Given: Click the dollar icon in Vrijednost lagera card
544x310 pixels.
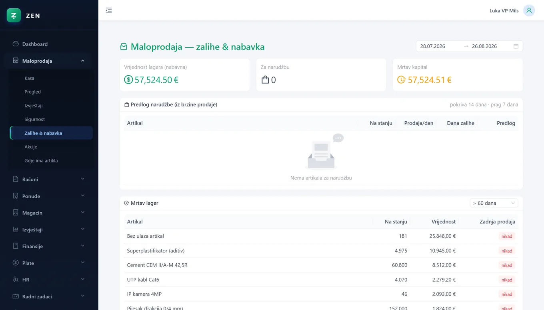Looking at the screenshot, I should click(x=128, y=80).
